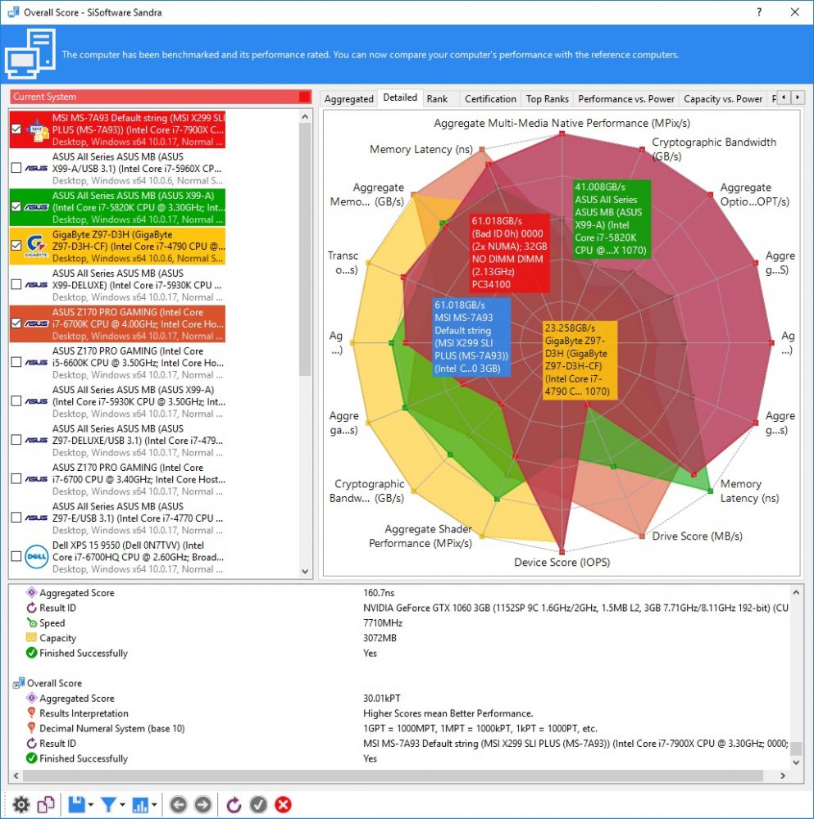The height and width of the screenshot is (819, 814).
Task: Click the red Current System color swatch
Action: [x=305, y=97]
